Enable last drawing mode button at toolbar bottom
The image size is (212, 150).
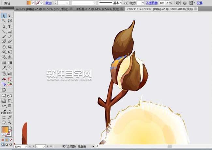pyautogui.click(x=11, y=144)
